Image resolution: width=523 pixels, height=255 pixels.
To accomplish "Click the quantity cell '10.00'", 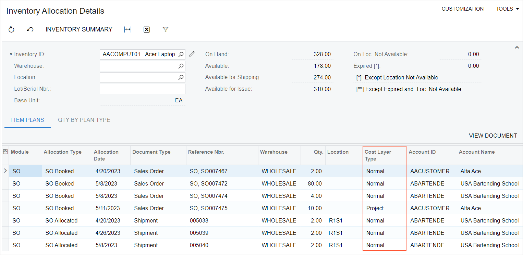I will click(313, 208).
